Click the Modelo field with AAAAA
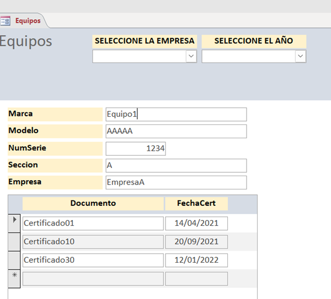 coord(175,132)
